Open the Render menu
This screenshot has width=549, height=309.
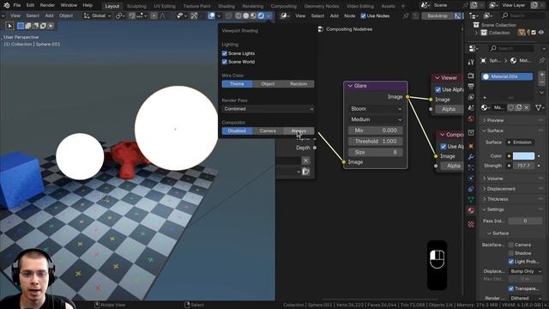(x=47, y=5)
